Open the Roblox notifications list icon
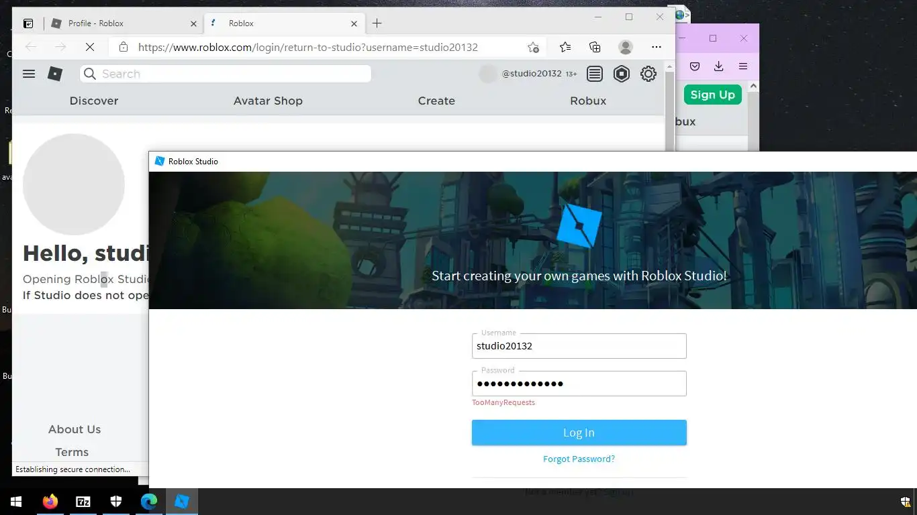This screenshot has height=515, width=917. (x=594, y=74)
